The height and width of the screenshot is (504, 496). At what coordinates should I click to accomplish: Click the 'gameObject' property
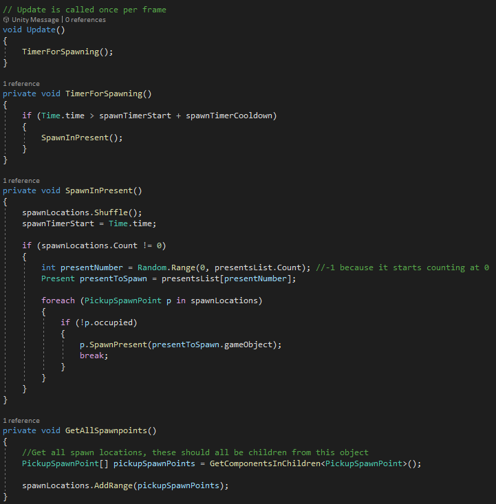coord(248,345)
